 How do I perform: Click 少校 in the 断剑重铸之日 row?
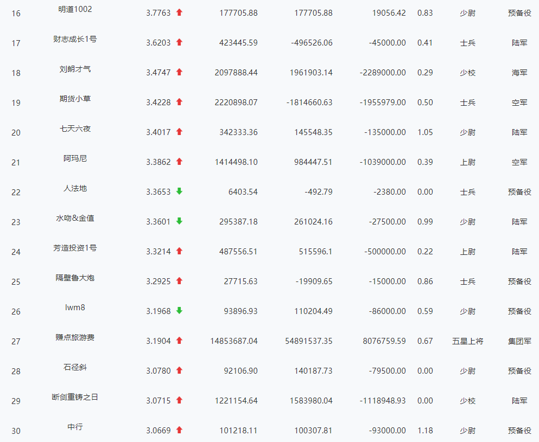coord(467,401)
